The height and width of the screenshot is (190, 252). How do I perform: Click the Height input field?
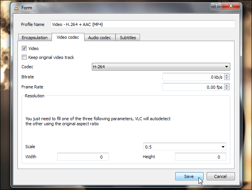coord(200,157)
